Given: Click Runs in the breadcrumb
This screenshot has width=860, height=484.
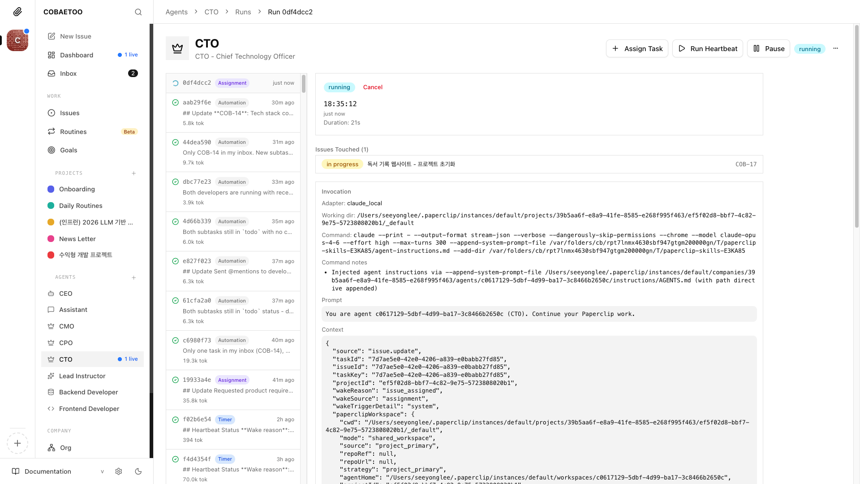Looking at the screenshot, I should click(x=243, y=12).
